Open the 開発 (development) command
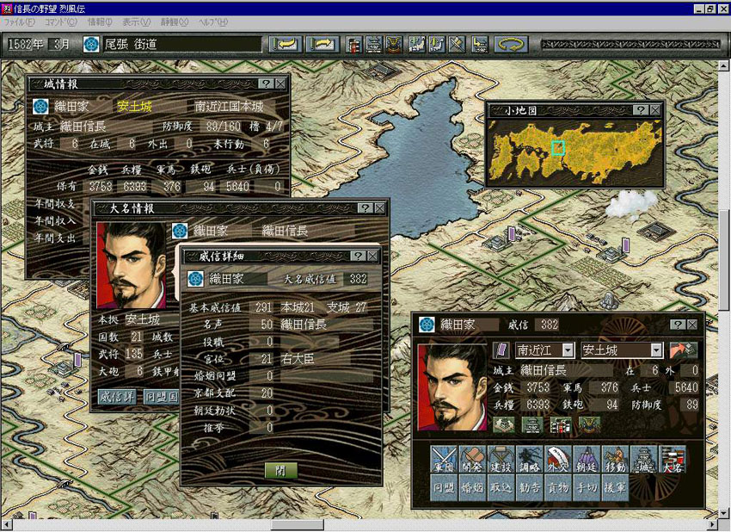Viewport: 731px width, 532px height. (474, 460)
